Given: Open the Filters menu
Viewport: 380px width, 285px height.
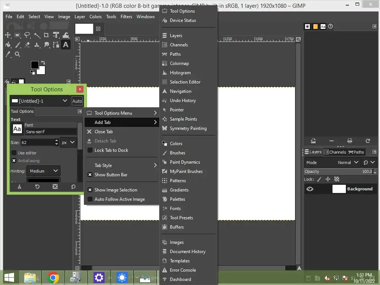Looking at the screenshot, I should 126,17.
